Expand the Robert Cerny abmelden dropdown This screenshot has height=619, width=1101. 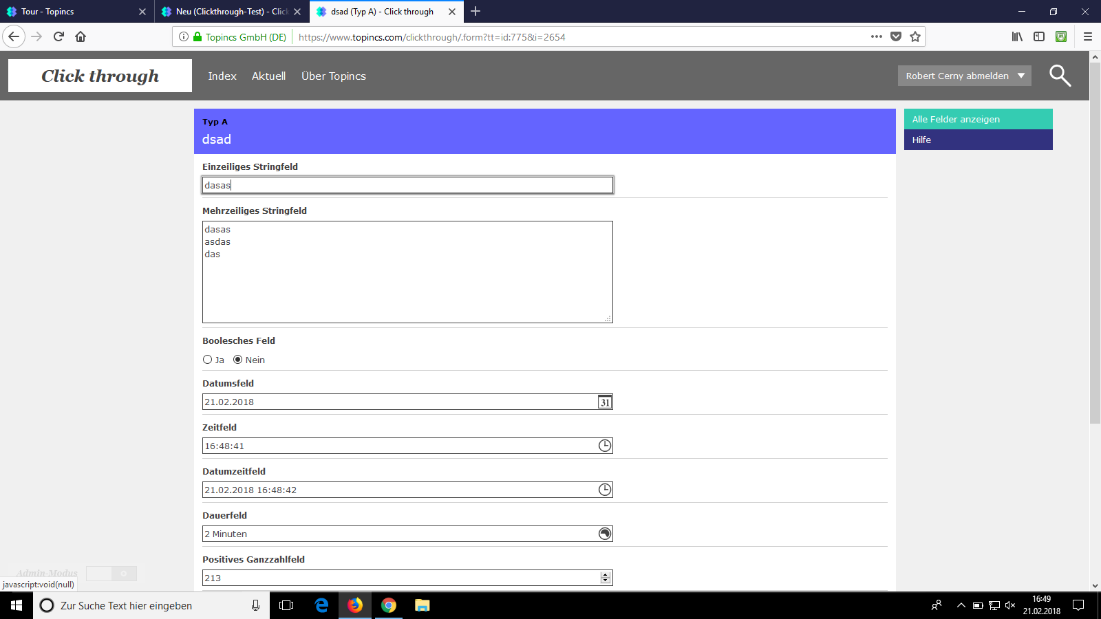point(1021,76)
